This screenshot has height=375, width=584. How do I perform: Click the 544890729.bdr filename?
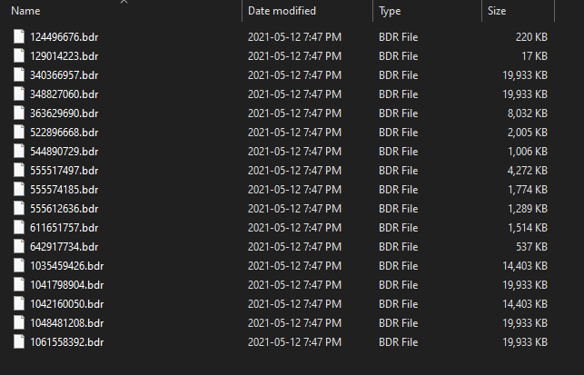[x=64, y=152]
